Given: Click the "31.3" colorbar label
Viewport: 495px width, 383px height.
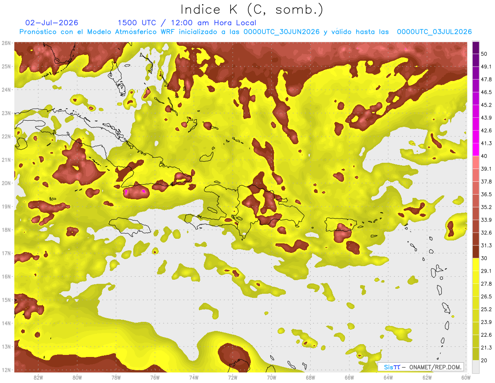Looking at the screenshot, I should (486, 245).
